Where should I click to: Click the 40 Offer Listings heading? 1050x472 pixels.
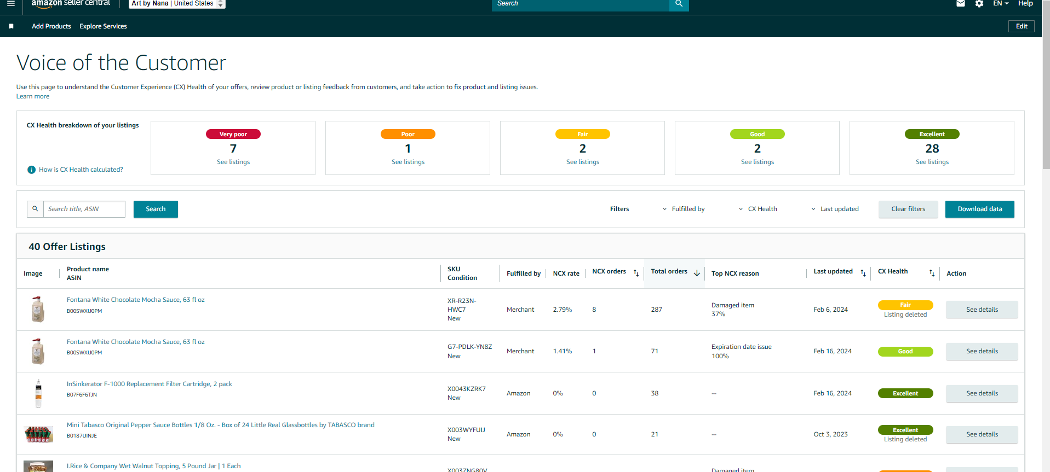pyautogui.click(x=67, y=247)
